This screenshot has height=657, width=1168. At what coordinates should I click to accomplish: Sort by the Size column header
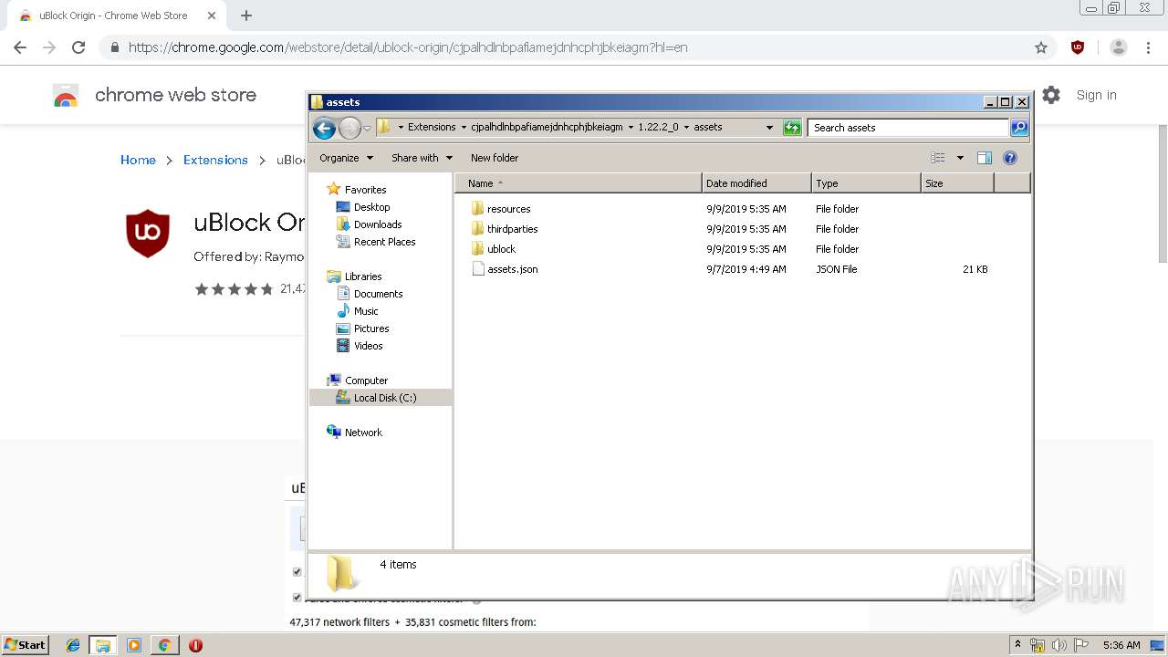pyautogui.click(x=957, y=183)
